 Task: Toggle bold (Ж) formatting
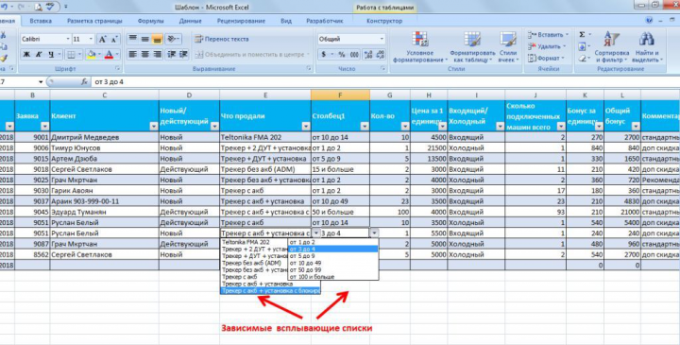[x=26, y=54]
